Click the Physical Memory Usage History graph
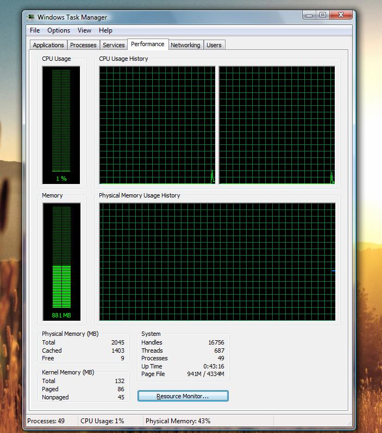382x433 pixels. coord(217,262)
